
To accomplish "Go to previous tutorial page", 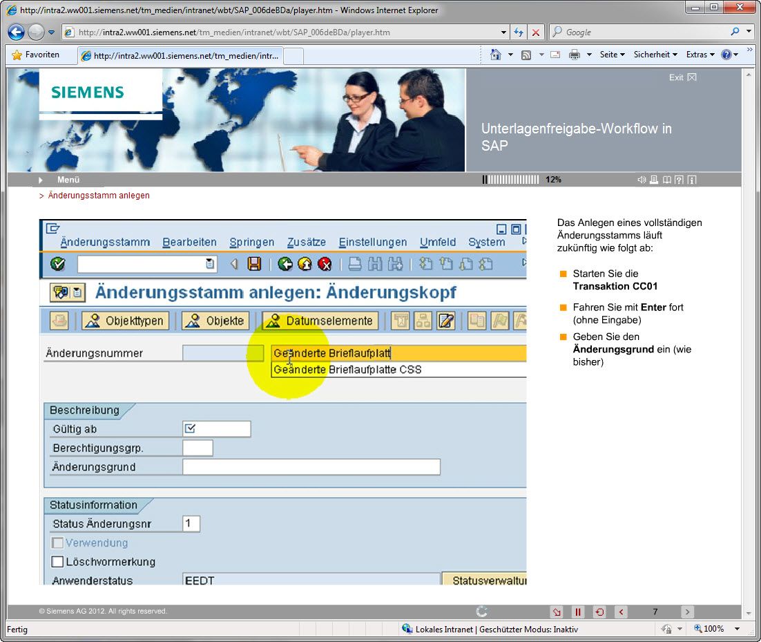I will (x=621, y=612).
